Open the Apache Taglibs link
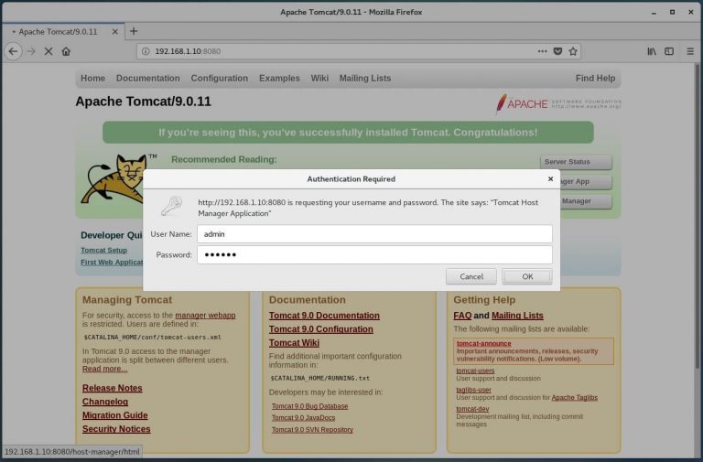This screenshot has height=462, width=703. click(x=574, y=397)
